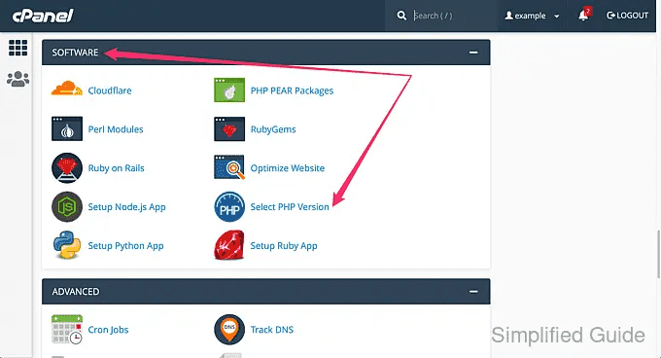Screen dimensions: 661x358
Task: Click the Track DNS pin icon
Action: [x=229, y=330]
